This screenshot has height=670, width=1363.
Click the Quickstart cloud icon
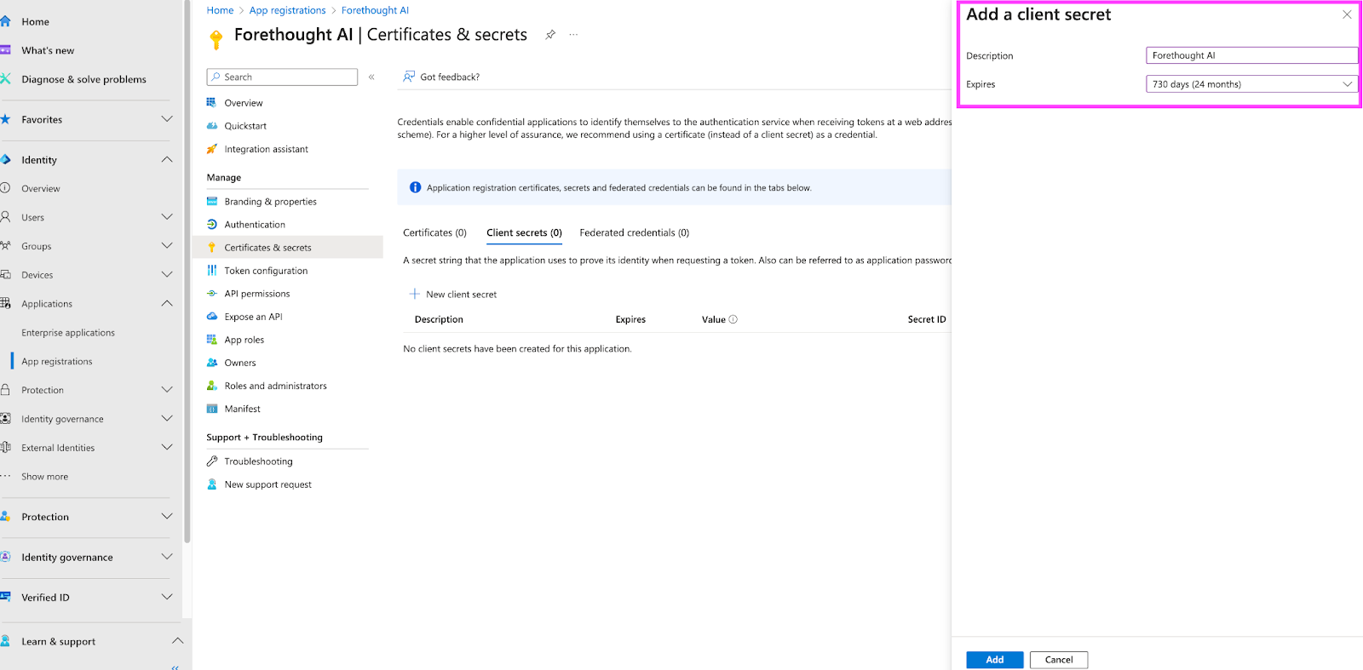click(212, 125)
